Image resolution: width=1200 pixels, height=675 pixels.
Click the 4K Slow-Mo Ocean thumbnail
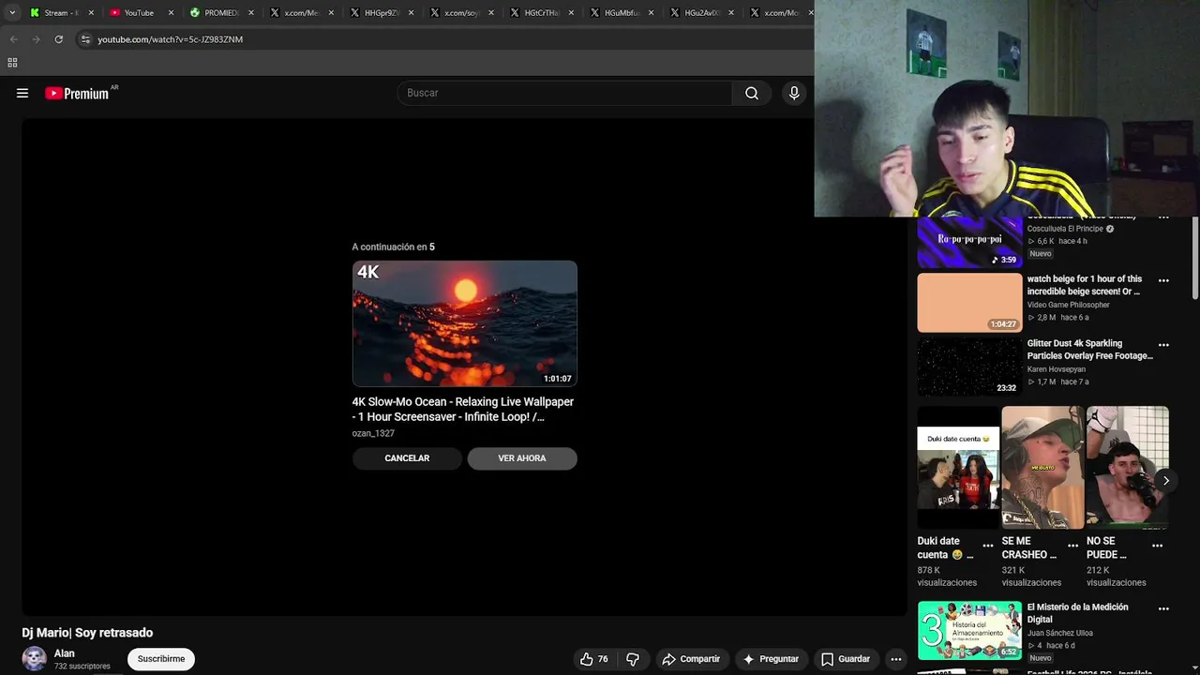click(465, 323)
